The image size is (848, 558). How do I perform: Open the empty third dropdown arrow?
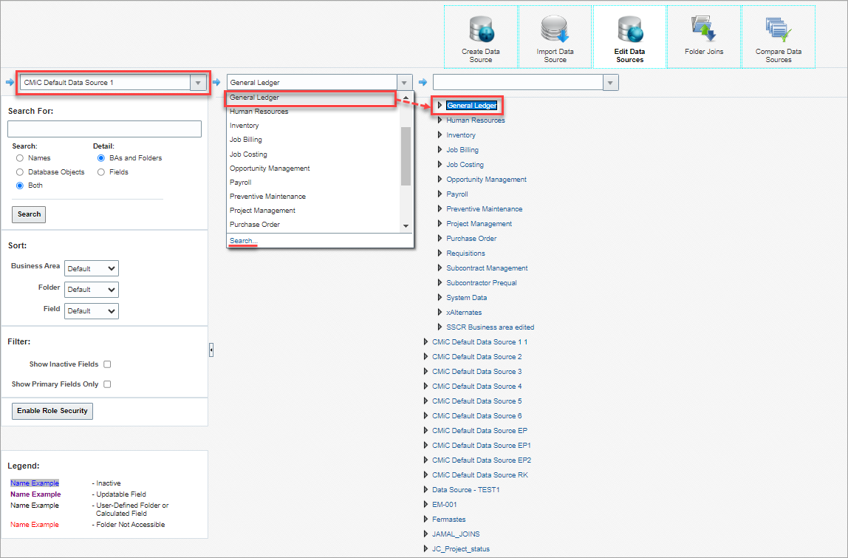[611, 83]
